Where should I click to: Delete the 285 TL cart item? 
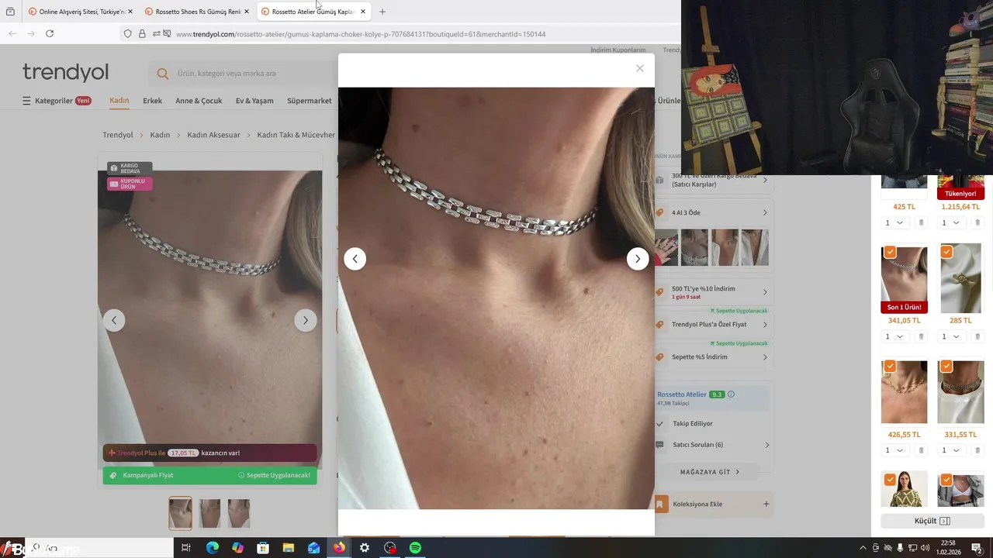pyautogui.click(x=977, y=337)
